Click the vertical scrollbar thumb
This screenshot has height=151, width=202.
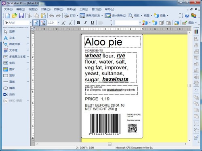point(189,85)
